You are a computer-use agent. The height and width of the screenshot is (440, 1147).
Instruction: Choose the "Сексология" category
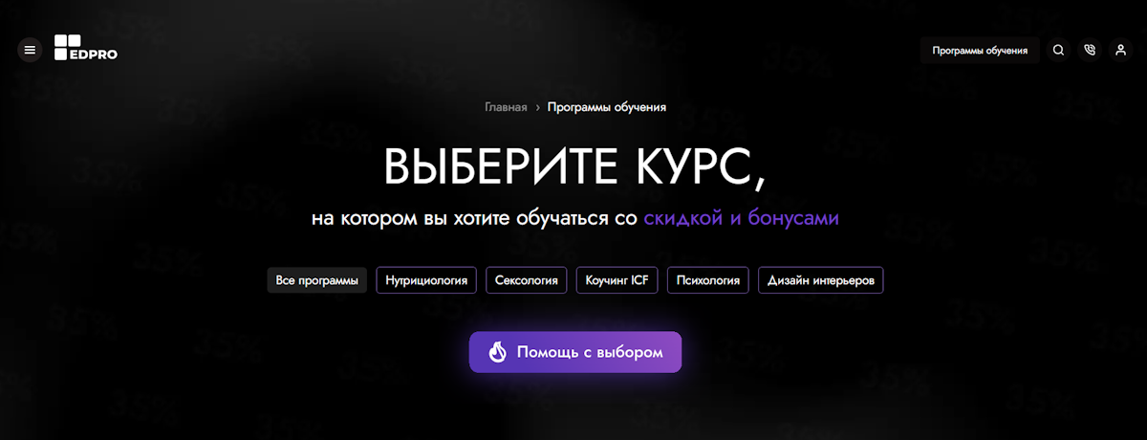(x=527, y=280)
